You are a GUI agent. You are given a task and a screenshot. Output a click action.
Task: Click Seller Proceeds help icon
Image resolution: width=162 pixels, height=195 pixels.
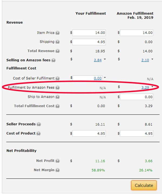click(x=39, y=124)
